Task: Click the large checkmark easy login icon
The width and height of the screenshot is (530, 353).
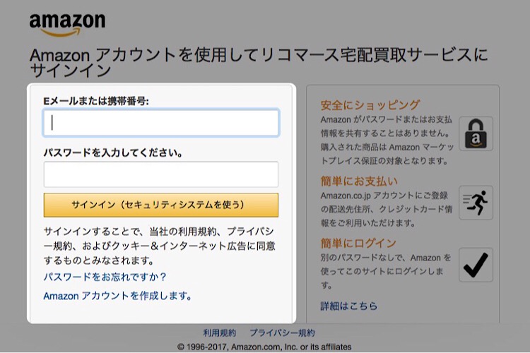Action: pos(476,265)
